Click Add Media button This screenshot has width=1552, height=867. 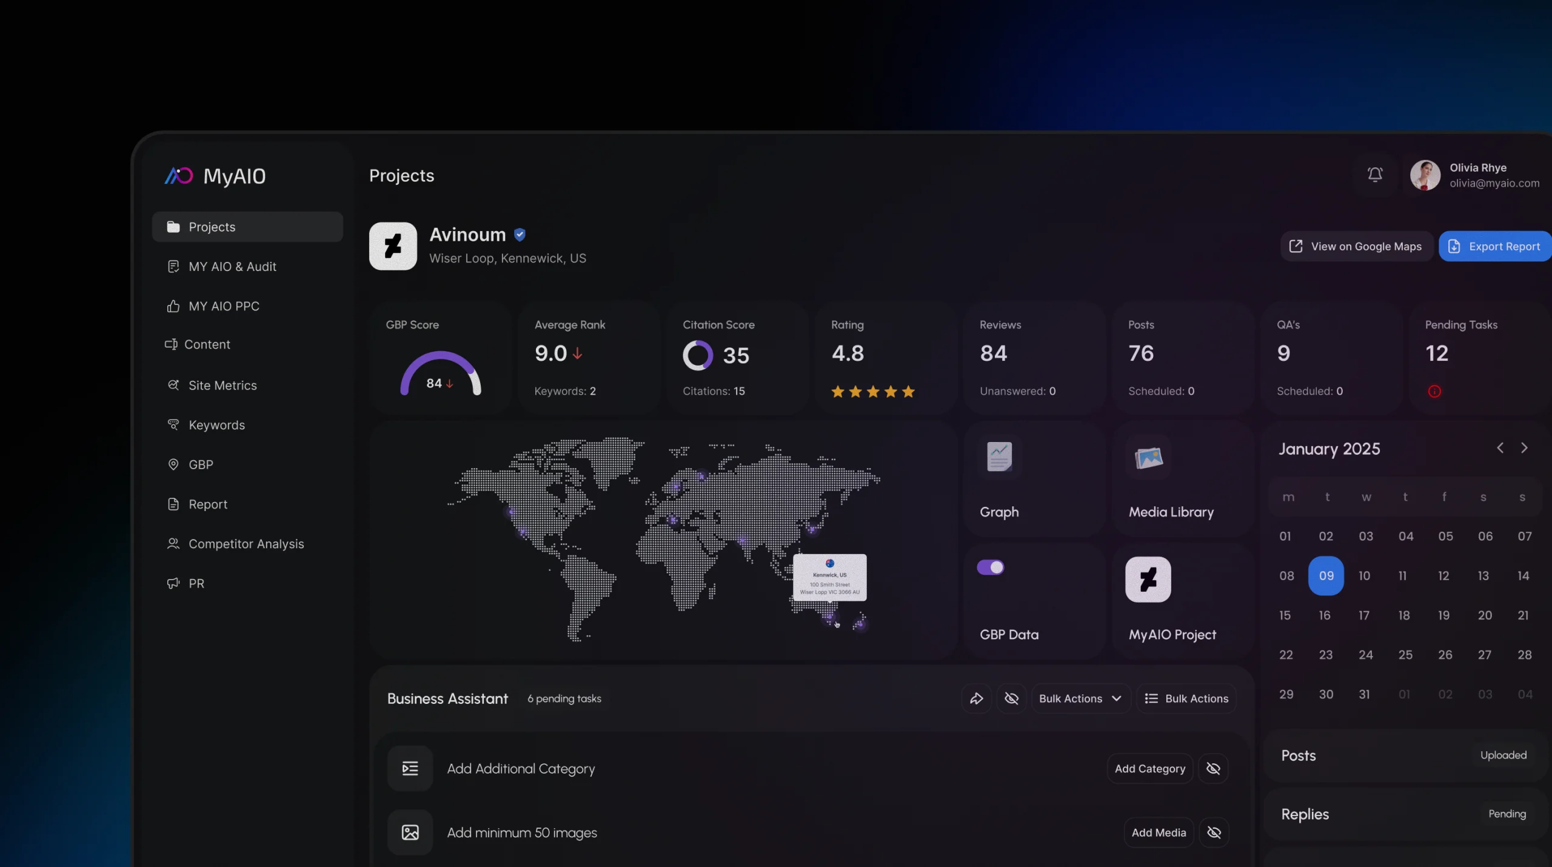tap(1159, 832)
